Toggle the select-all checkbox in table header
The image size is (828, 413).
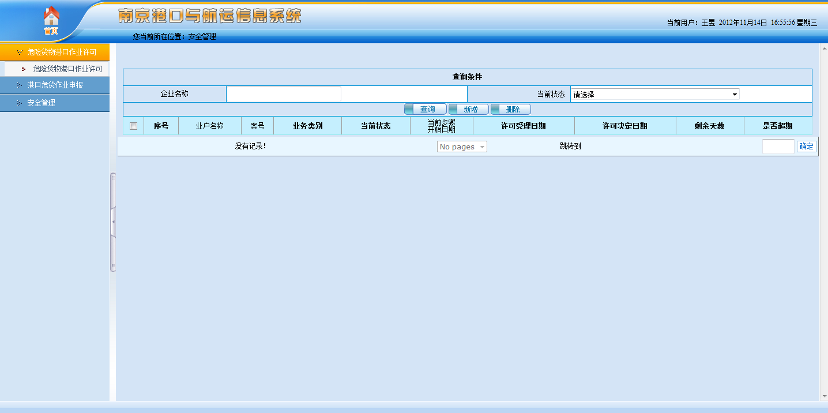tap(133, 126)
